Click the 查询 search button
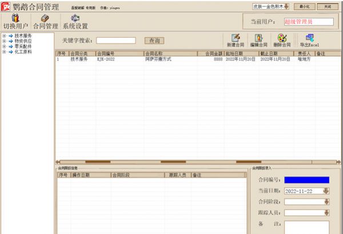 [x=154, y=41]
